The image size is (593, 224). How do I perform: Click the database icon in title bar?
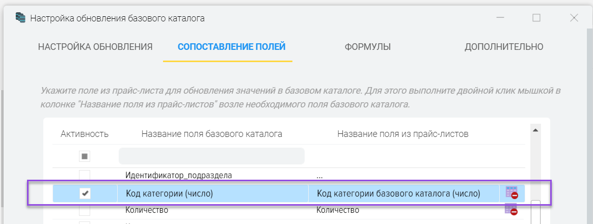click(x=21, y=18)
